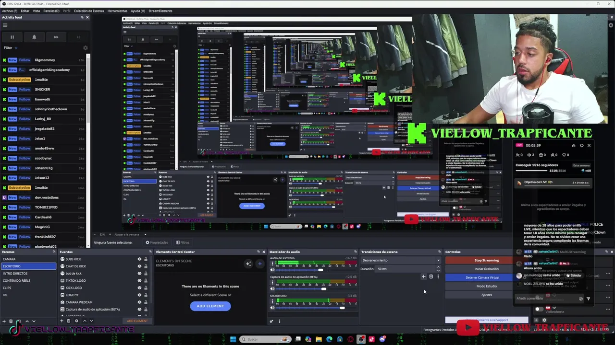The height and width of the screenshot is (345, 615).
Task: Pause the Activity feed
Action: pyautogui.click(x=12, y=37)
